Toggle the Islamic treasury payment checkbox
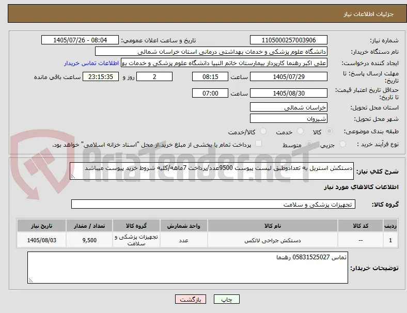 (259, 144)
